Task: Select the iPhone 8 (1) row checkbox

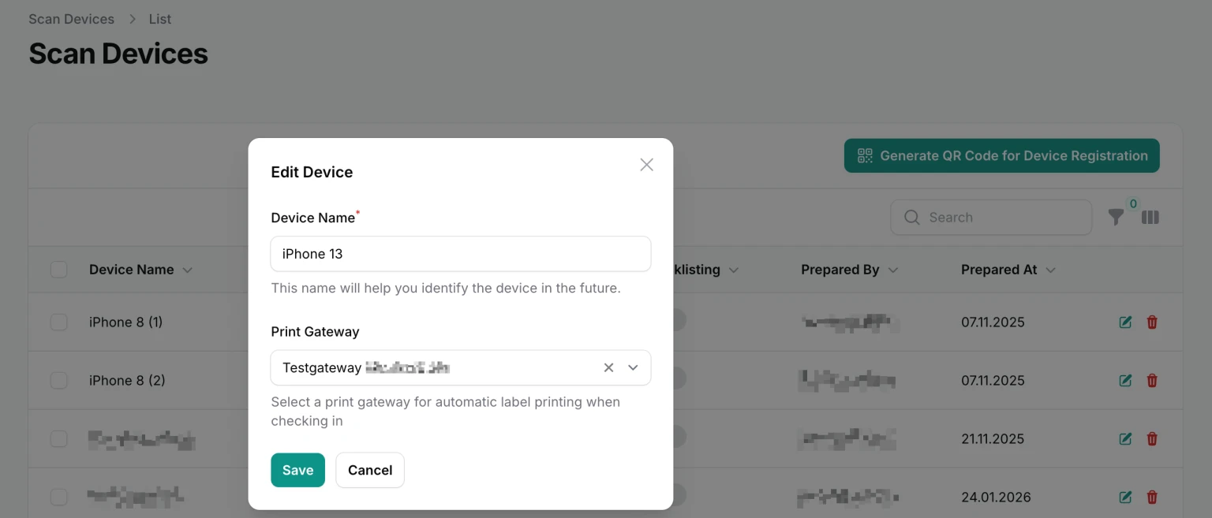Action: 59,322
